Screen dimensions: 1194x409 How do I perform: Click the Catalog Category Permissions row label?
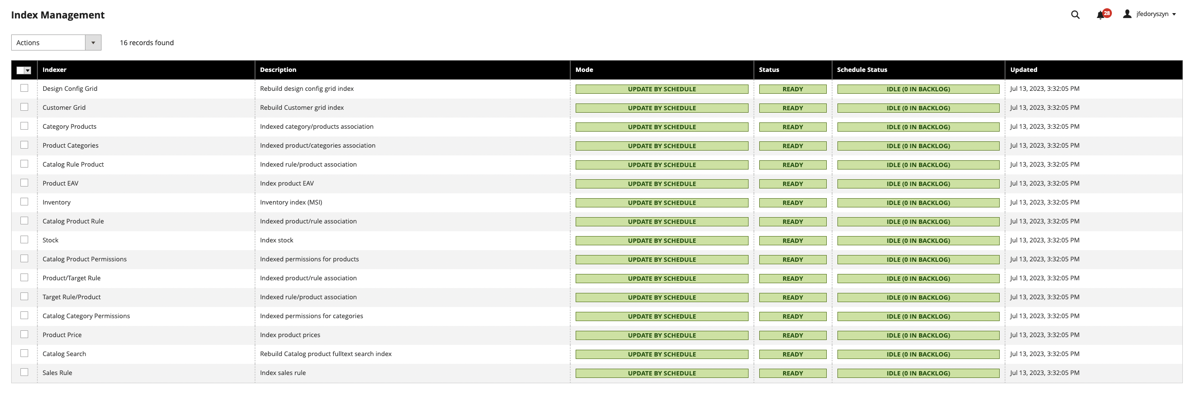click(86, 316)
